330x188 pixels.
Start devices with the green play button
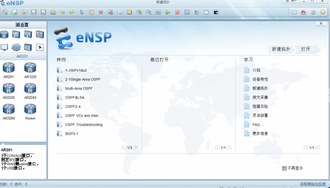coord(168,12)
